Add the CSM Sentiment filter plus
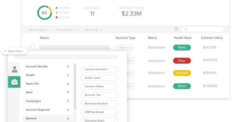 click(x=115, y=112)
